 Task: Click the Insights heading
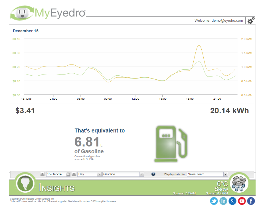pyautogui.click(x=57, y=188)
